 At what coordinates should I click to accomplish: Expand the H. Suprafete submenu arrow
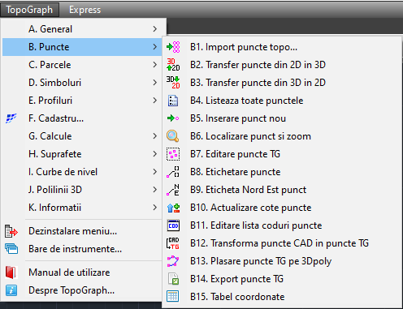tap(155, 154)
